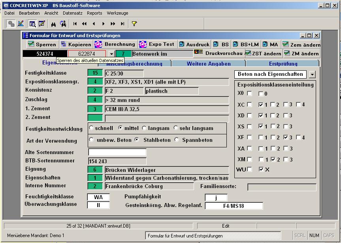
Task: Click the yellow filter funnel icon
Action: [134, 24]
